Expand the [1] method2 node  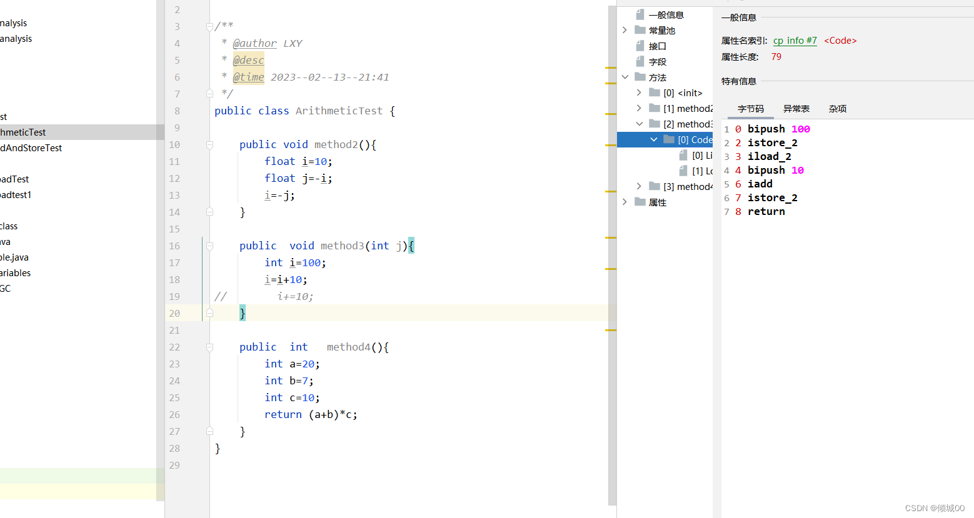pos(639,108)
